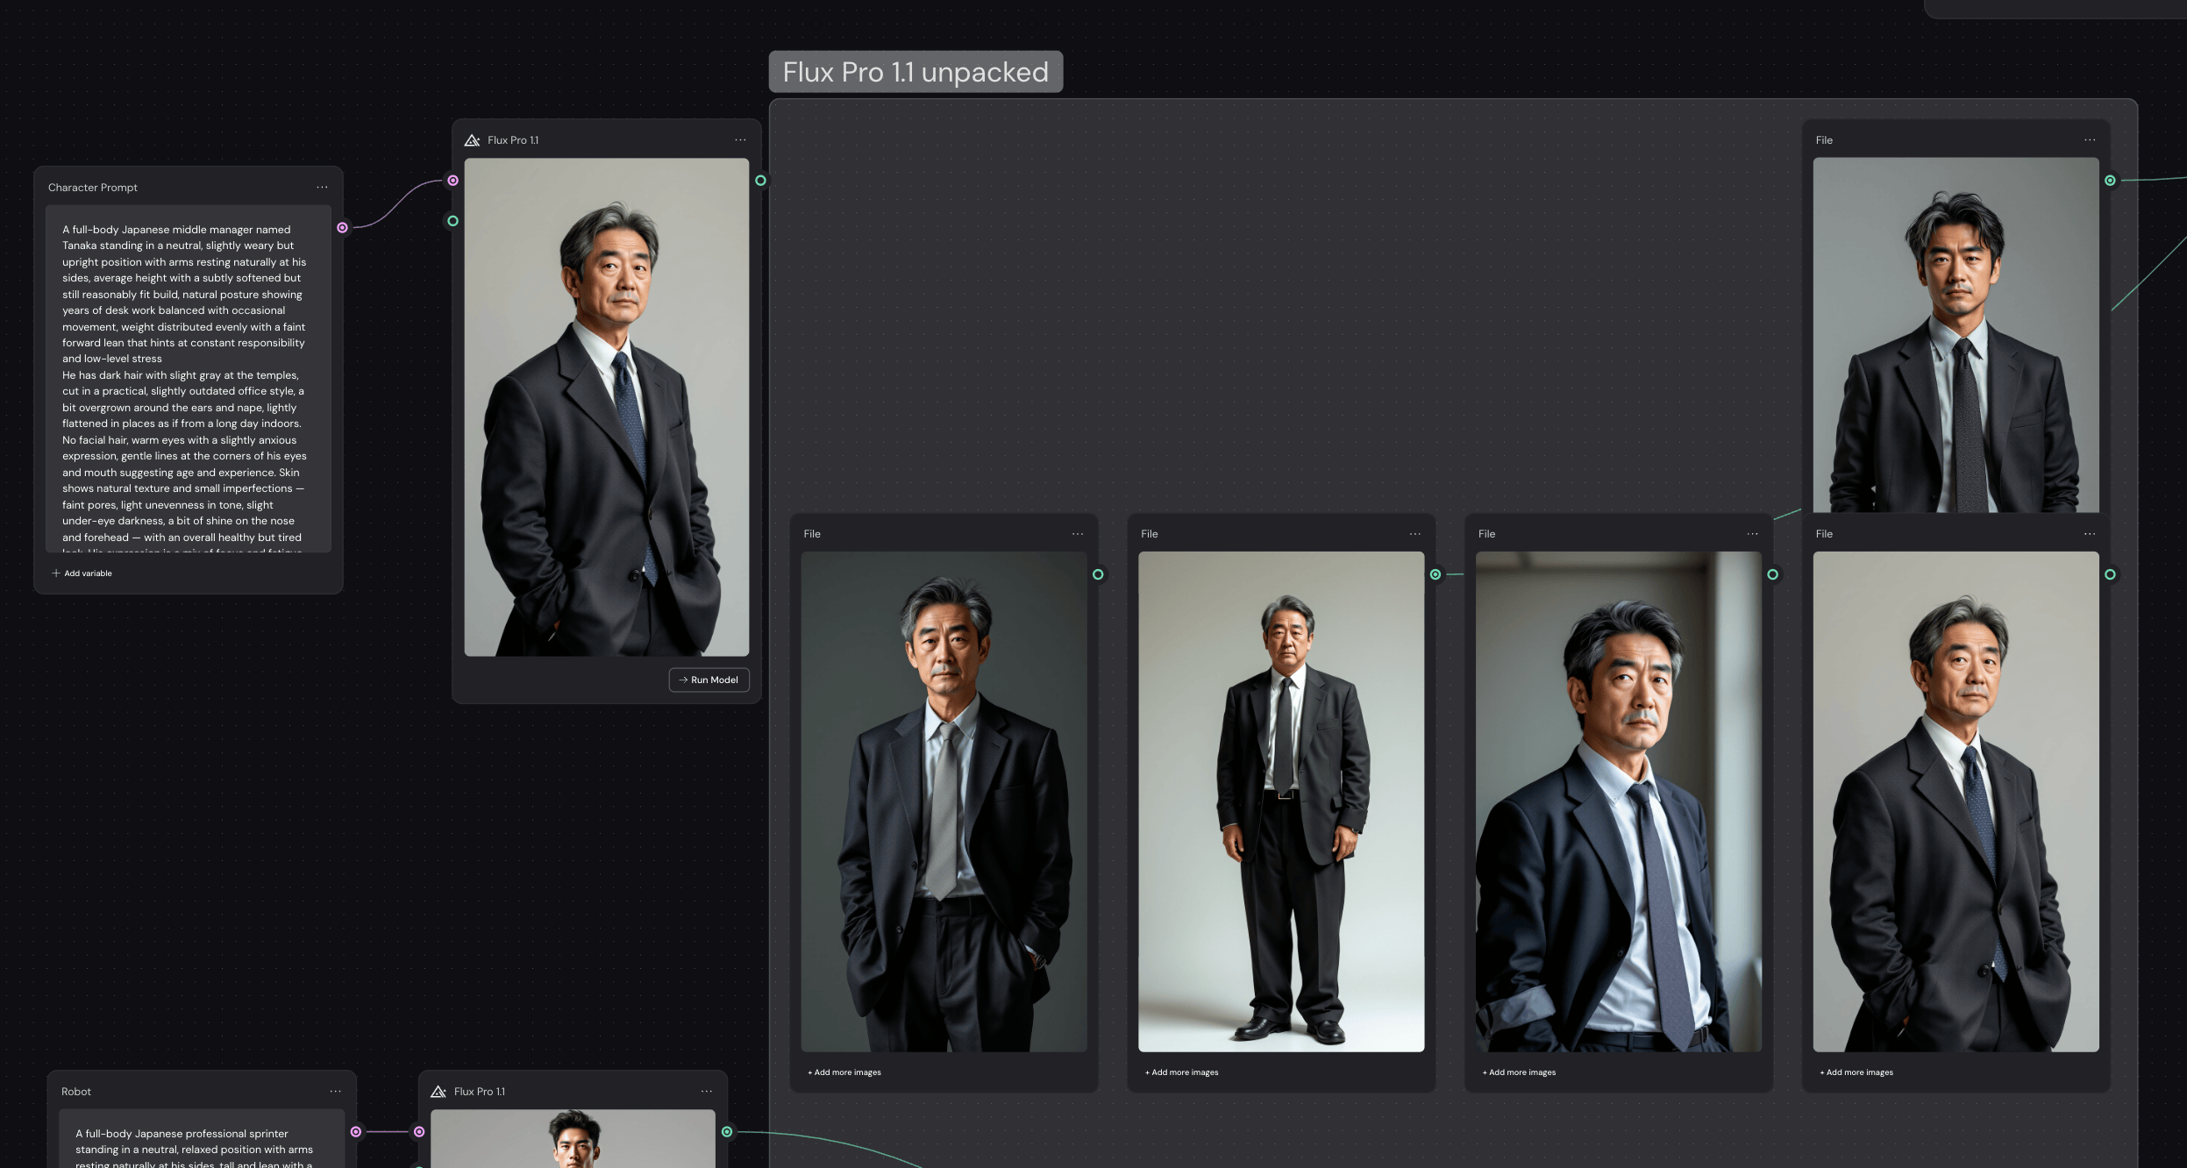The width and height of the screenshot is (2187, 1168).
Task: Click 'File' title above window-light portrait
Action: tap(1486, 534)
